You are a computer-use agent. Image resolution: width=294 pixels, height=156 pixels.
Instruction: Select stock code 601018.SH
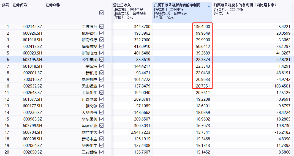(x=32, y=66)
